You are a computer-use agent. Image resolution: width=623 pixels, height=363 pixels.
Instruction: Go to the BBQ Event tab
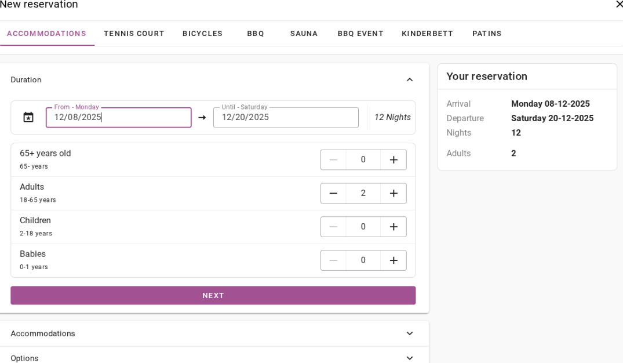point(360,34)
